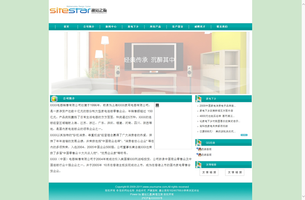Viewport: 305px width, 200px height.
Task: Click the second QQ penguin 在线客服 icon
Action: coord(199,155)
